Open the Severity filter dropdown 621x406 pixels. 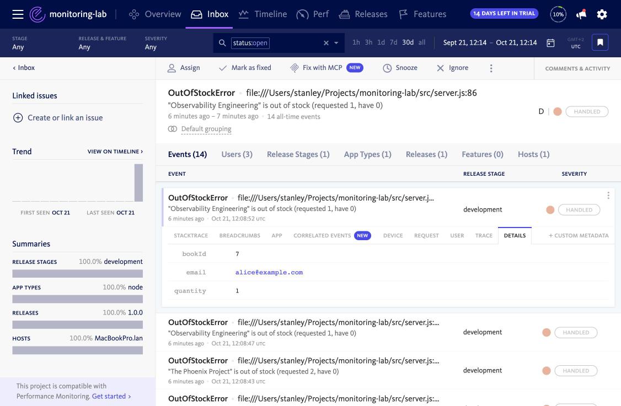click(156, 43)
